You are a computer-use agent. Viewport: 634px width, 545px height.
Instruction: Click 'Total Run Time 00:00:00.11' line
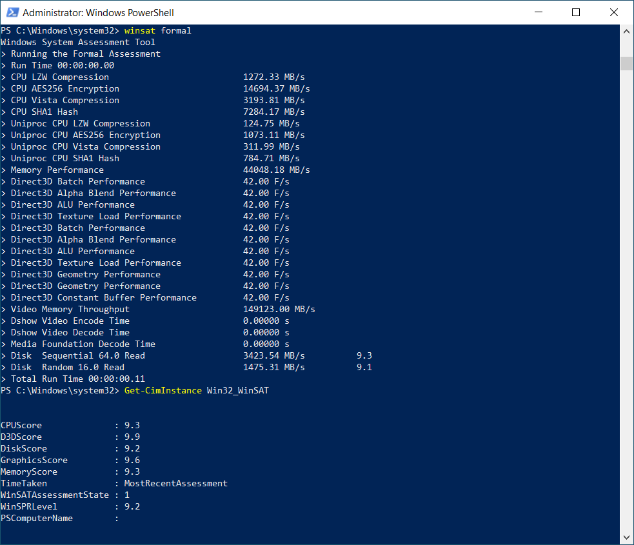[x=77, y=379]
